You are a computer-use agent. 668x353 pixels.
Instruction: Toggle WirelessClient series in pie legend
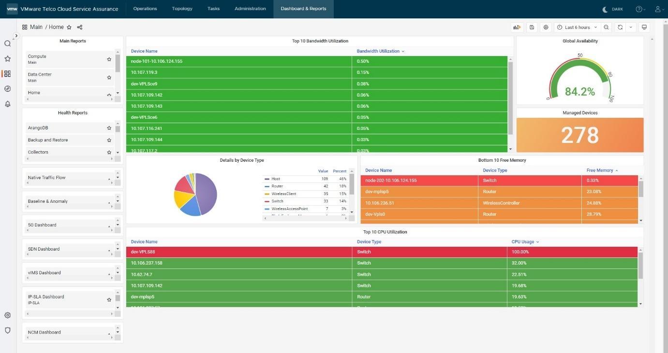(x=283, y=194)
